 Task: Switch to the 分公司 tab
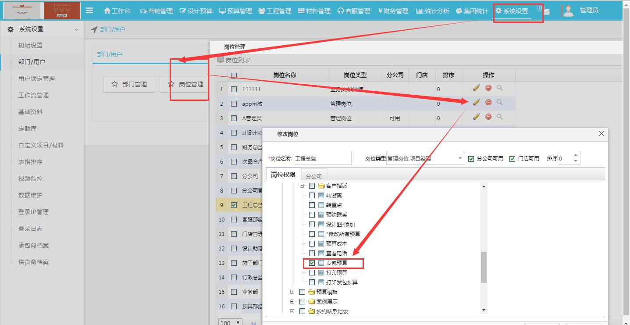313,176
